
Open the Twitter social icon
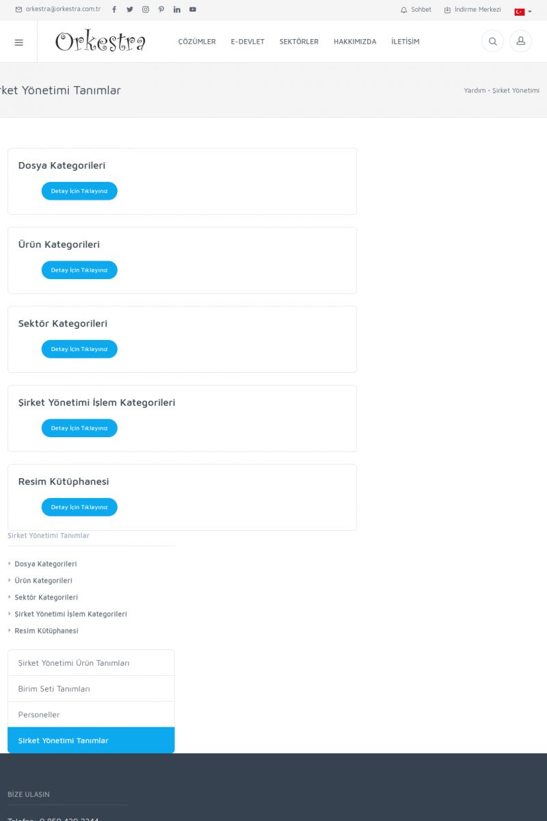pos(130,10)
